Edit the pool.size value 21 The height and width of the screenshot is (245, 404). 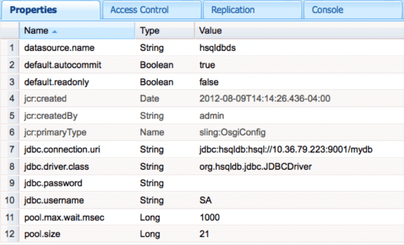(205, 234)
